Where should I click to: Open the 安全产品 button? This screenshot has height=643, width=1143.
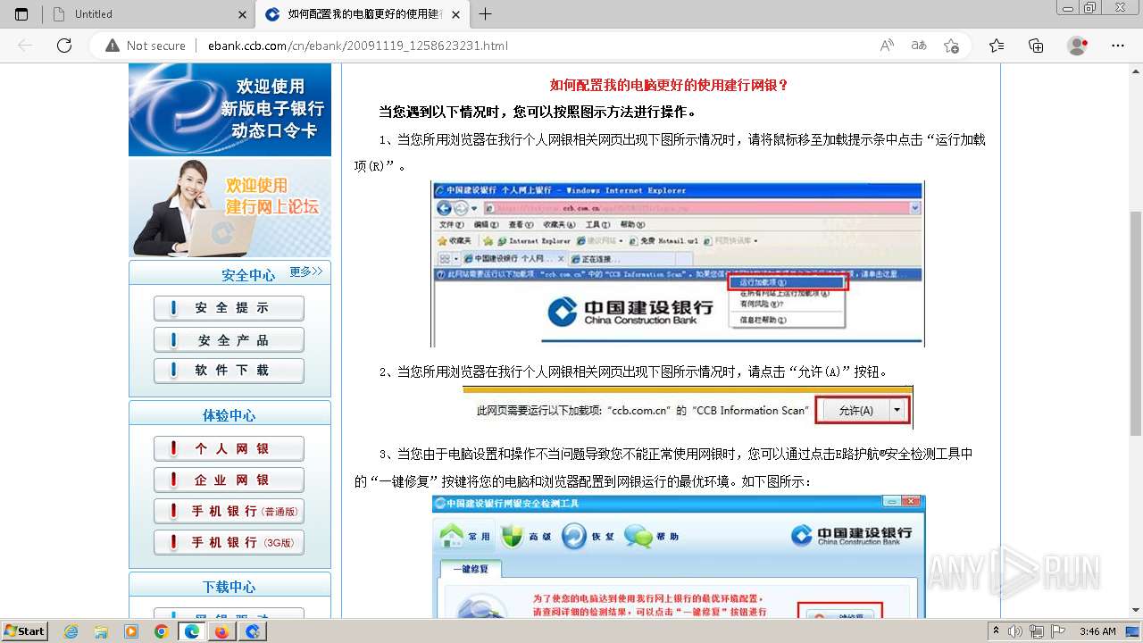229,340
